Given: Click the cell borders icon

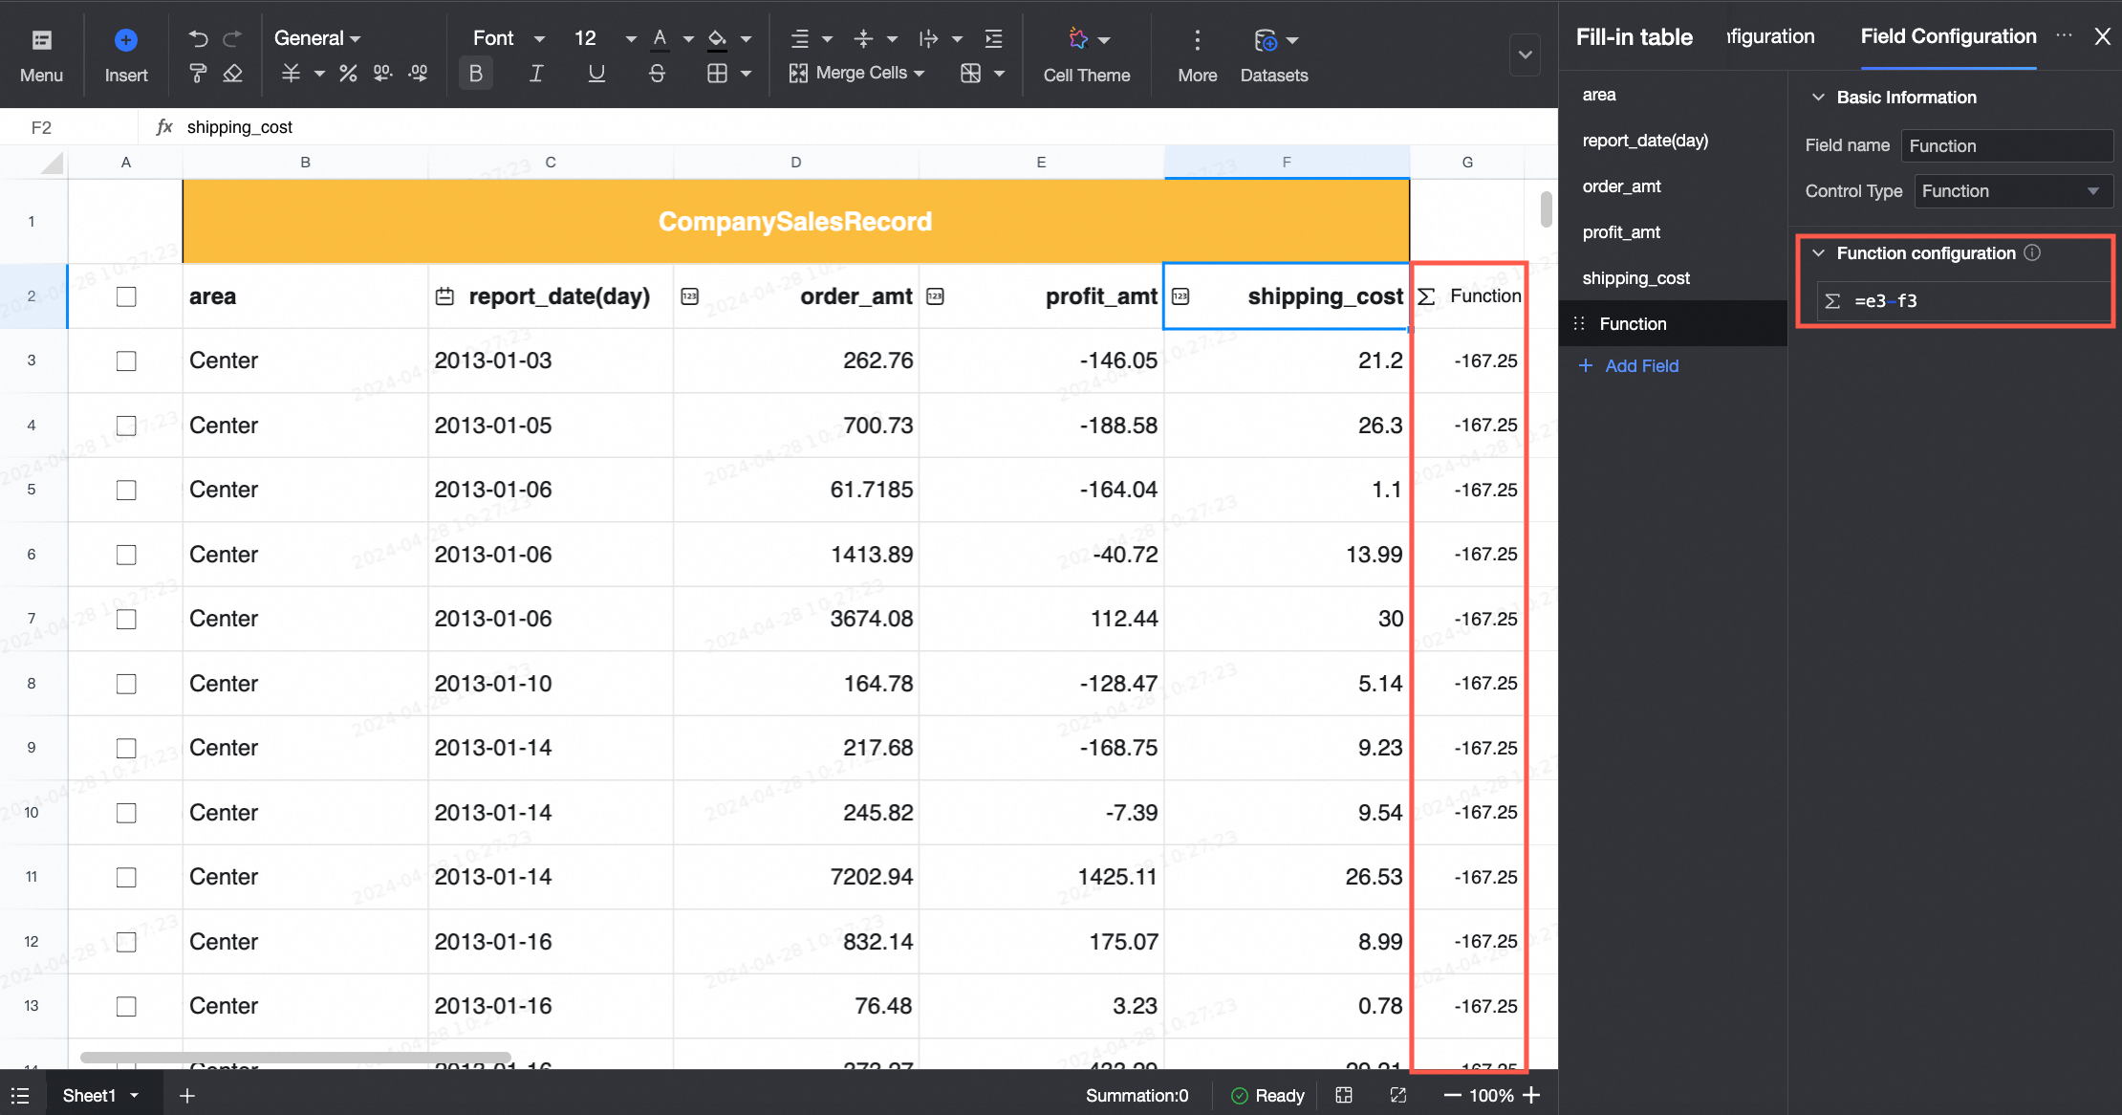Looking at the screenshot, I should [717, 74].
